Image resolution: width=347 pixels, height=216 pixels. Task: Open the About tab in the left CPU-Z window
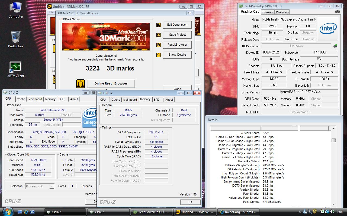pos(74,99)
